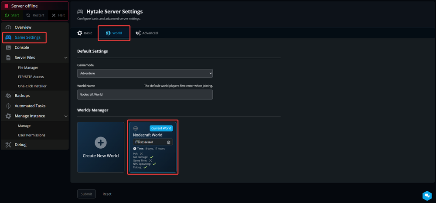The width and height of the screenshot is (436, 203).
Task: Click the circular arrows icon beside Restart
Action: click(28, 15)
